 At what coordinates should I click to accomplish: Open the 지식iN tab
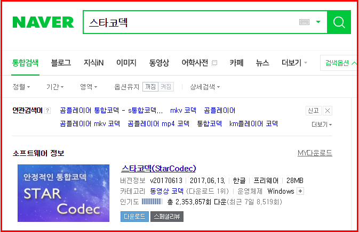(94, 63)
